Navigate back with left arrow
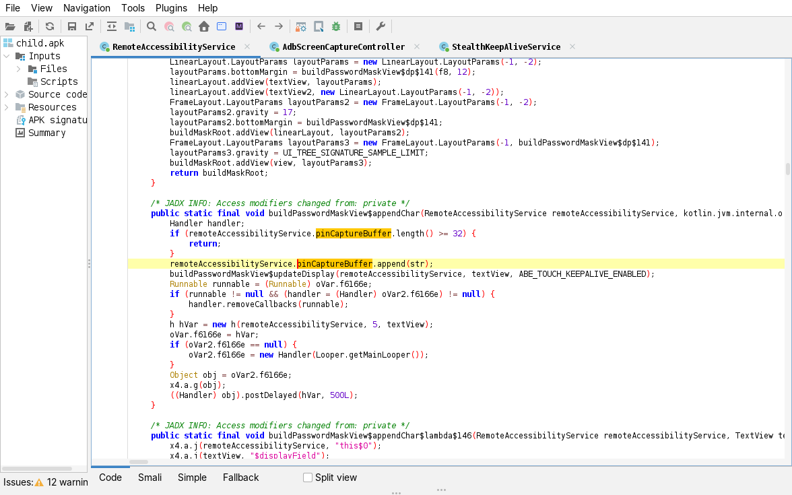This screenshot has height=495, width=792. [261, 26]
